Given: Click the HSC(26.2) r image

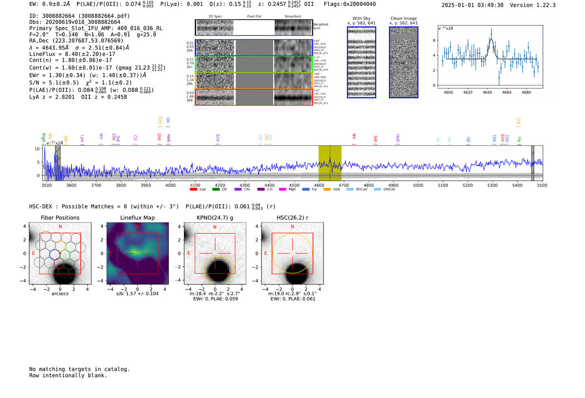Looking at the screenshot, I should [292, 254].
